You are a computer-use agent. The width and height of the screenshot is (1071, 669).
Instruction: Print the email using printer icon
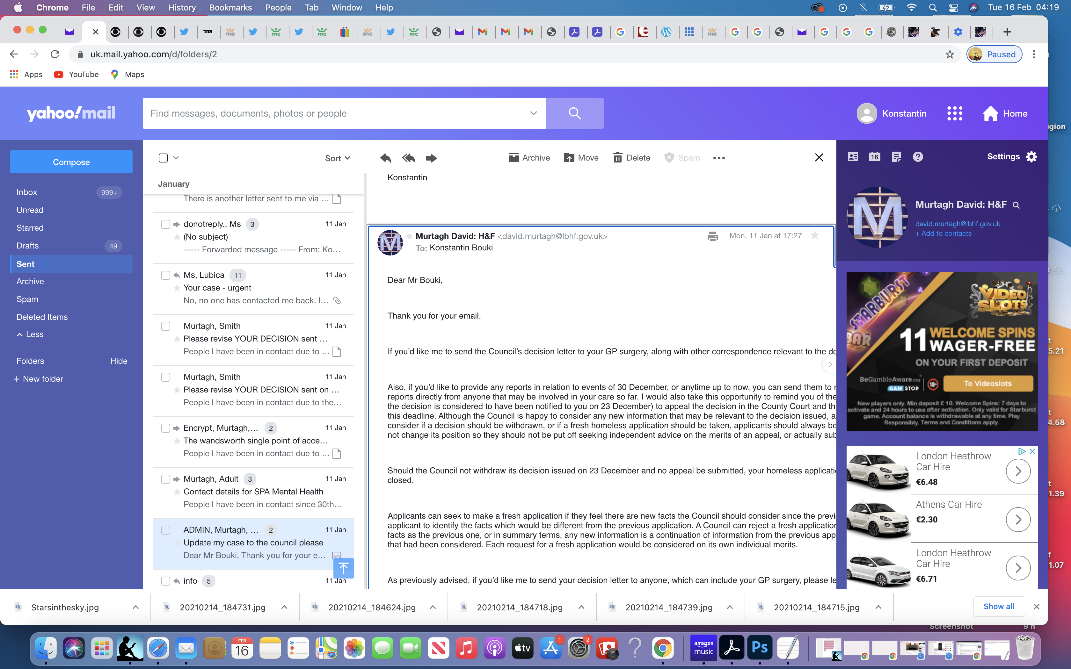pyautogui.click(x=712, y=236)
